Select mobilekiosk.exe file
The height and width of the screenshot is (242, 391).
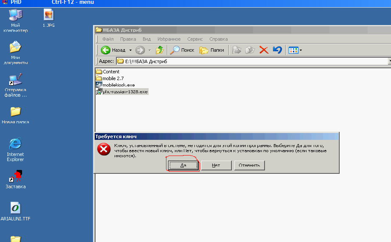point(115,85)
